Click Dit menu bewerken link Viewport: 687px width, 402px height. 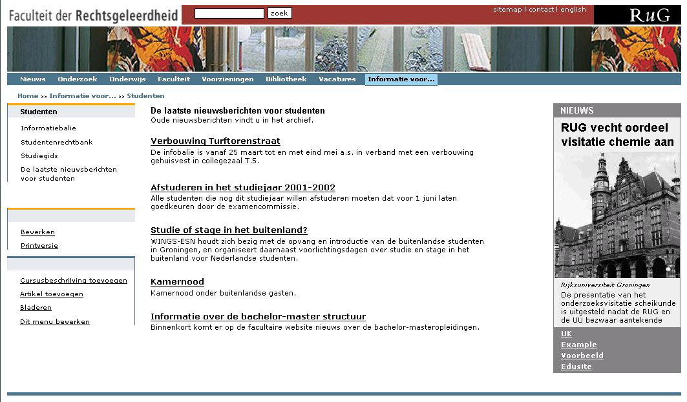pos(55,322)
